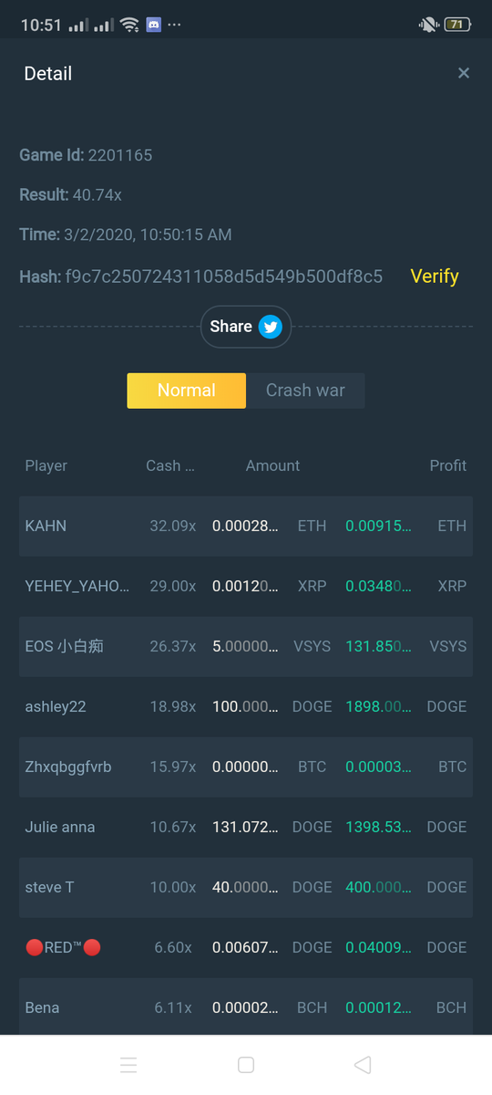Click the Profit column header

coord(448,465)
